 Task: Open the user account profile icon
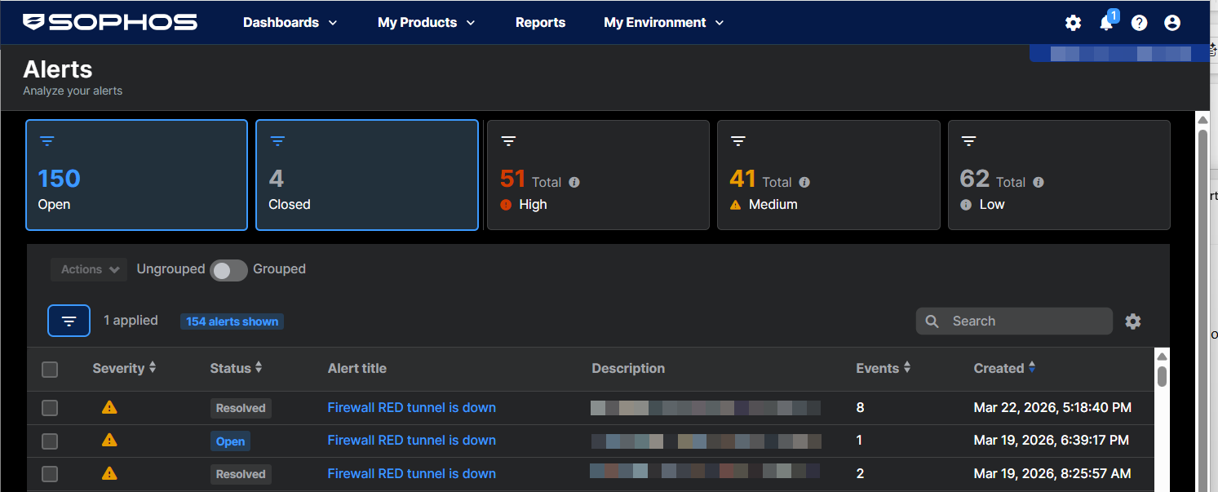1172,23
